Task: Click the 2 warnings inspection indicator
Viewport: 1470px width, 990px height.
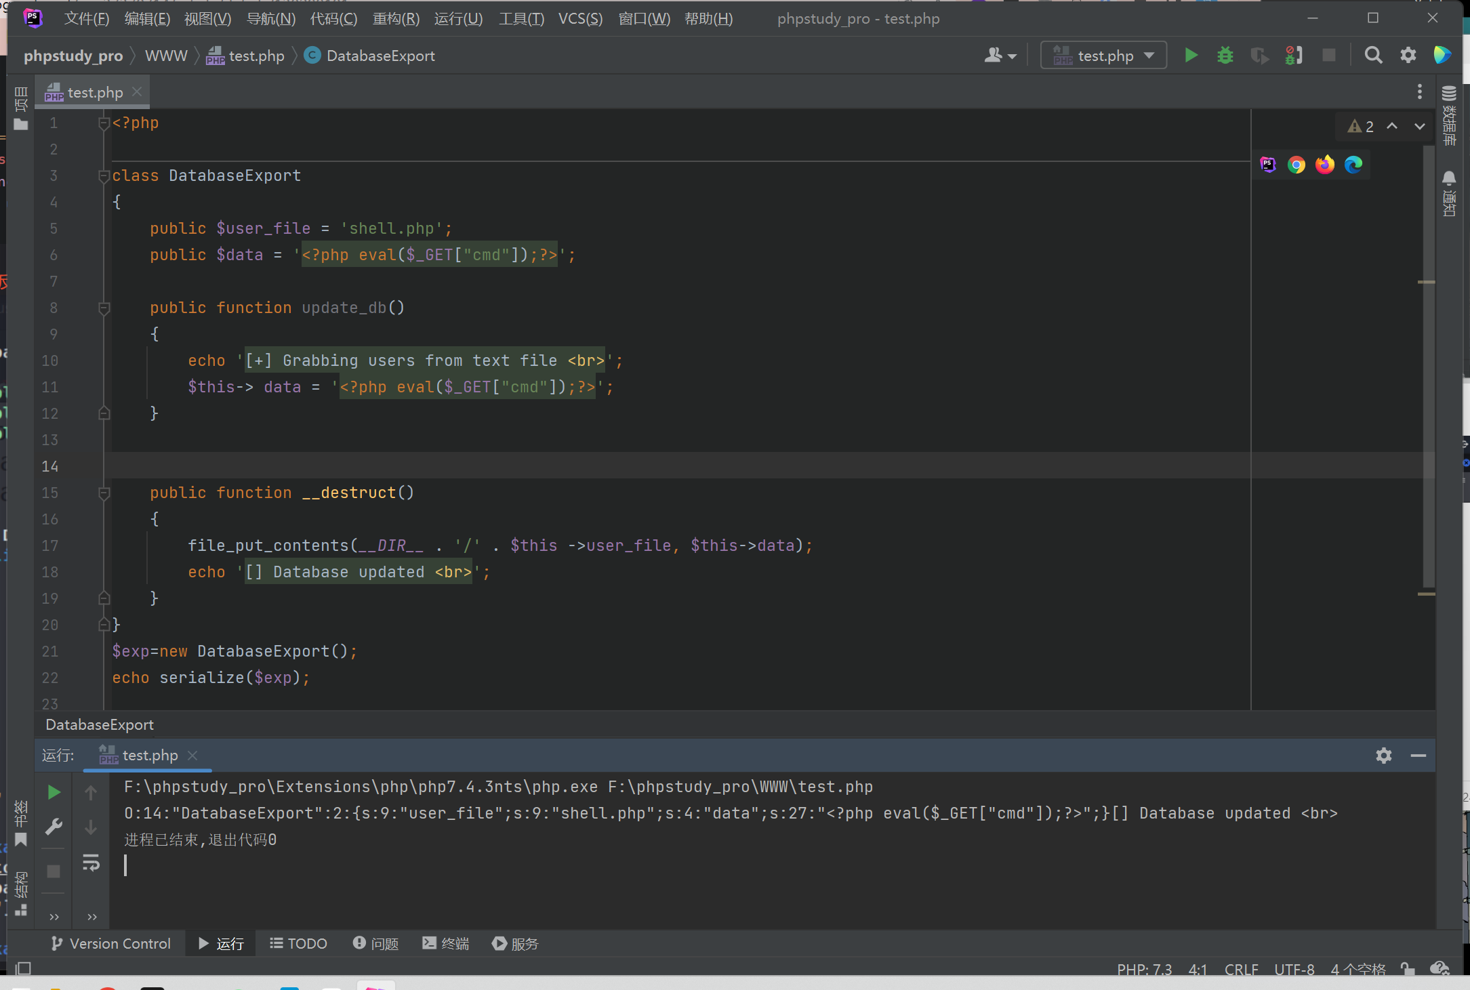Action: click(1361, 127)
